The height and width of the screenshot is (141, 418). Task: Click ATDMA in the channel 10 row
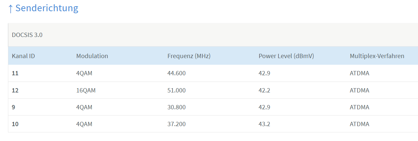[360, 124]
